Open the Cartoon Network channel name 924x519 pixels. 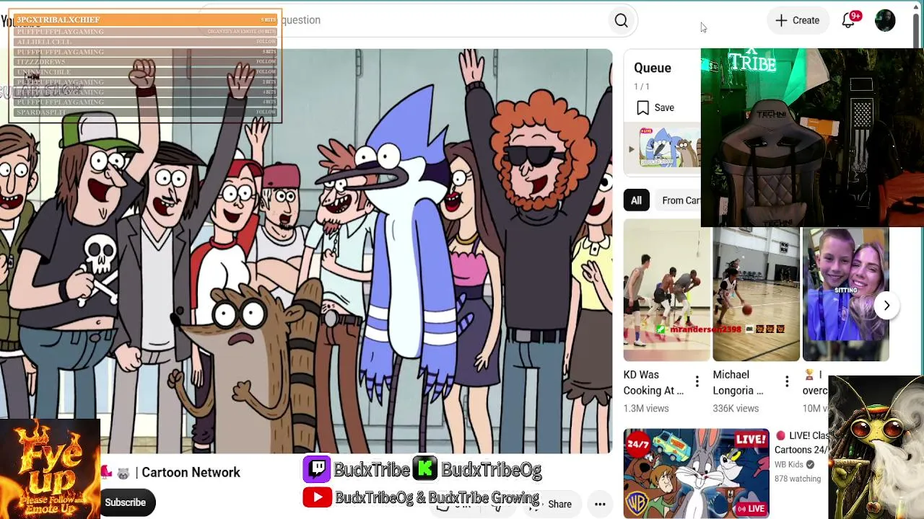pyautogui.click(x=191, y=472)
